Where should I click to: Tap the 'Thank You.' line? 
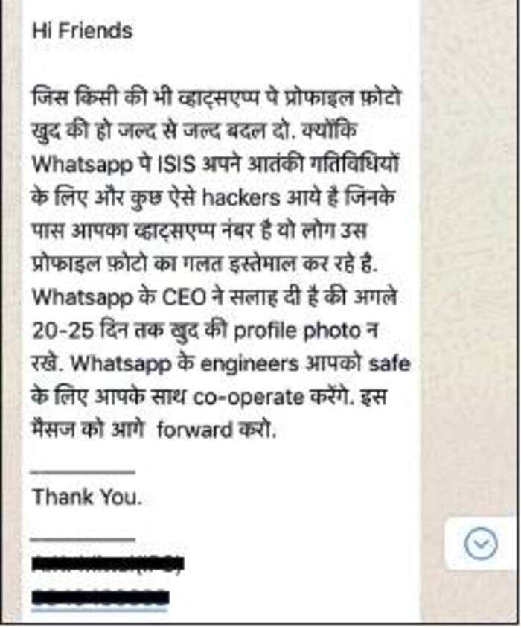click(x=87, y=497)
